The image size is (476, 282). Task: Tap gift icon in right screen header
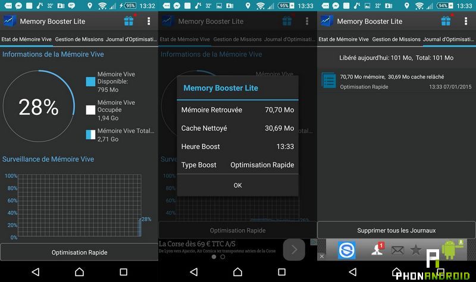pyautogui.click(x=446, y=21)
